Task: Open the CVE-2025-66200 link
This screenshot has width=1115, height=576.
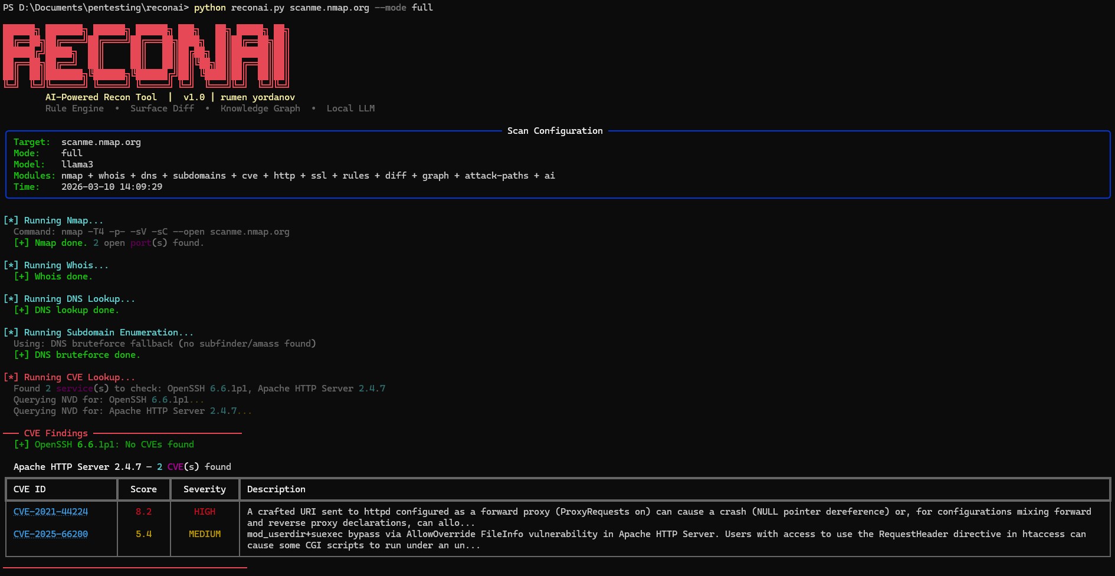Action: pos(51,534)
